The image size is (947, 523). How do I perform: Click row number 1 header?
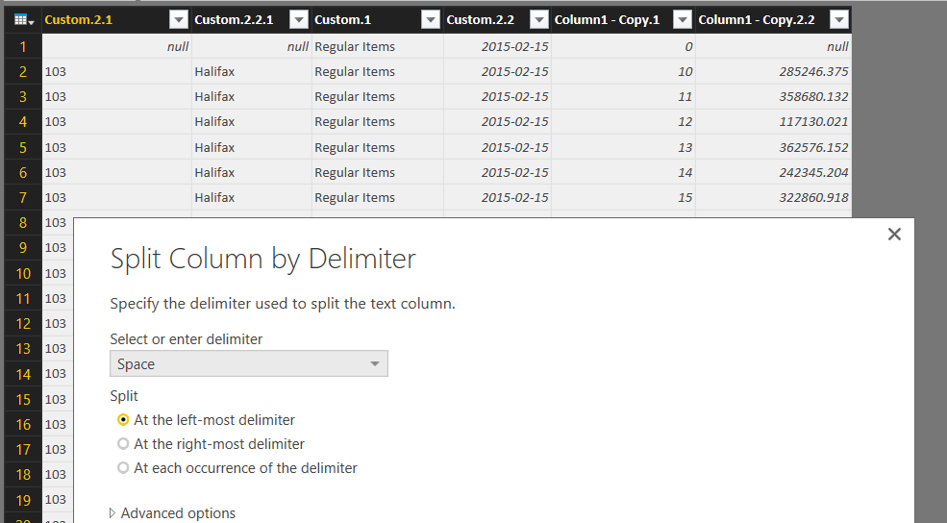(23, 46)
